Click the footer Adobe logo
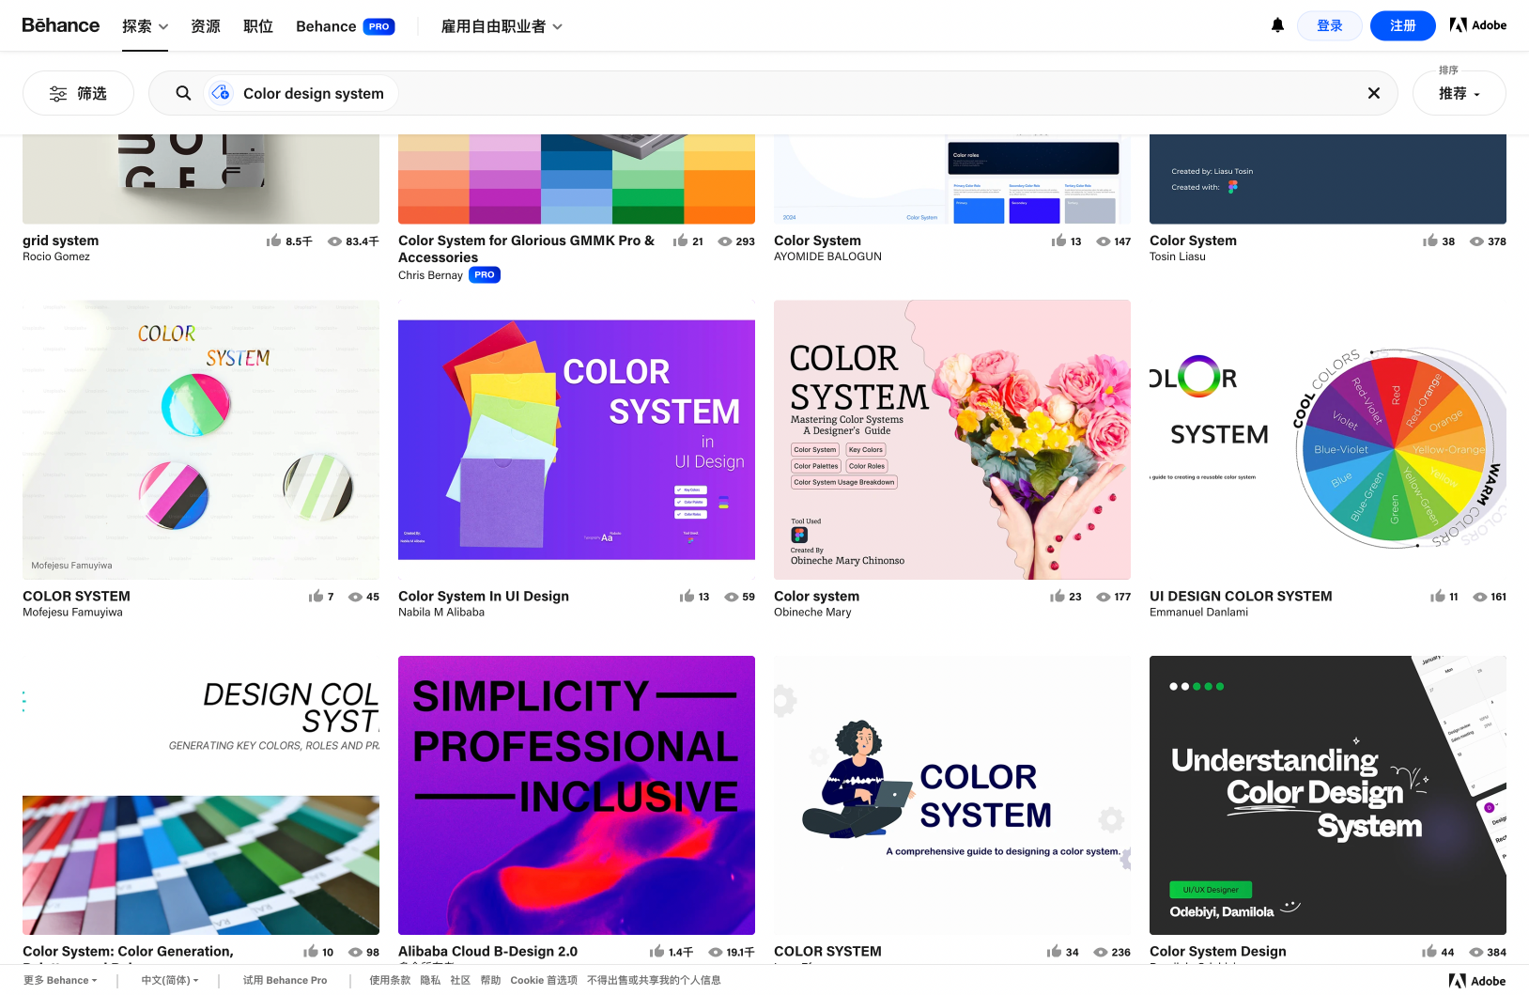 [1477, 981]
